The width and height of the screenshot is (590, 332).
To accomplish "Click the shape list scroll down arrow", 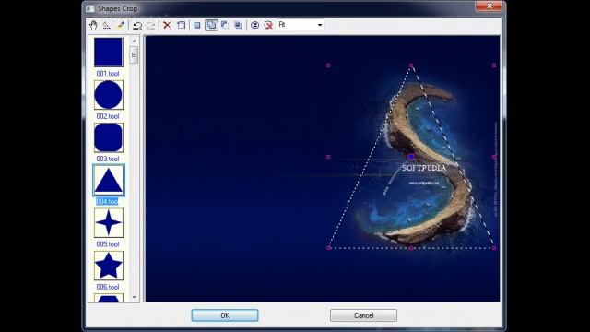I will coord(135,297).
